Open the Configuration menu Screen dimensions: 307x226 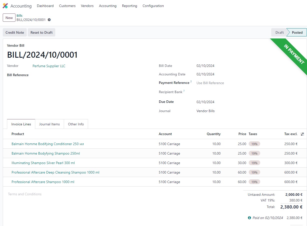tap(153, 6)
